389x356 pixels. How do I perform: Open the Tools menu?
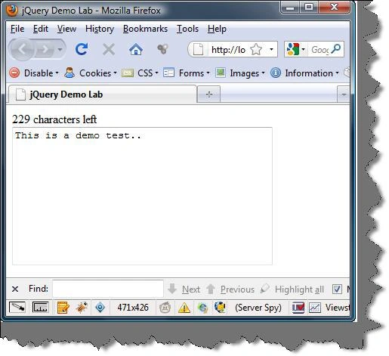187,29
